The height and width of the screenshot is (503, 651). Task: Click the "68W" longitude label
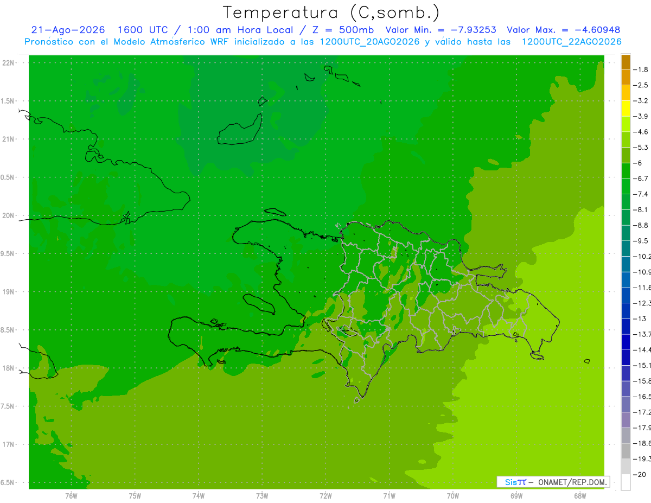[x=580, y=496]
